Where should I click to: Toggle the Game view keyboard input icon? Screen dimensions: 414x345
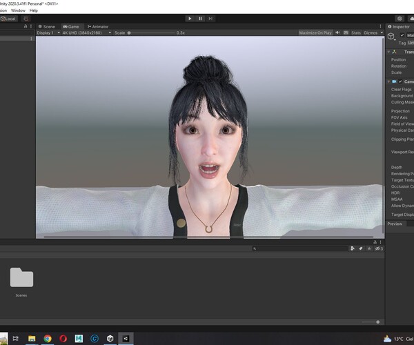click(x=346, y=32)
